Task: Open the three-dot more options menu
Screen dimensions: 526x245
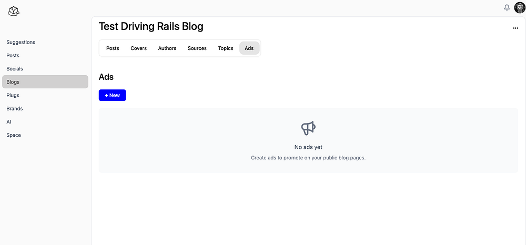Action: click(515, 28)
